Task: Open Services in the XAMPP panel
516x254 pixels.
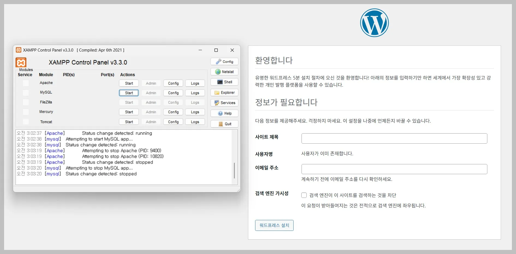Action: pos(224,103)
